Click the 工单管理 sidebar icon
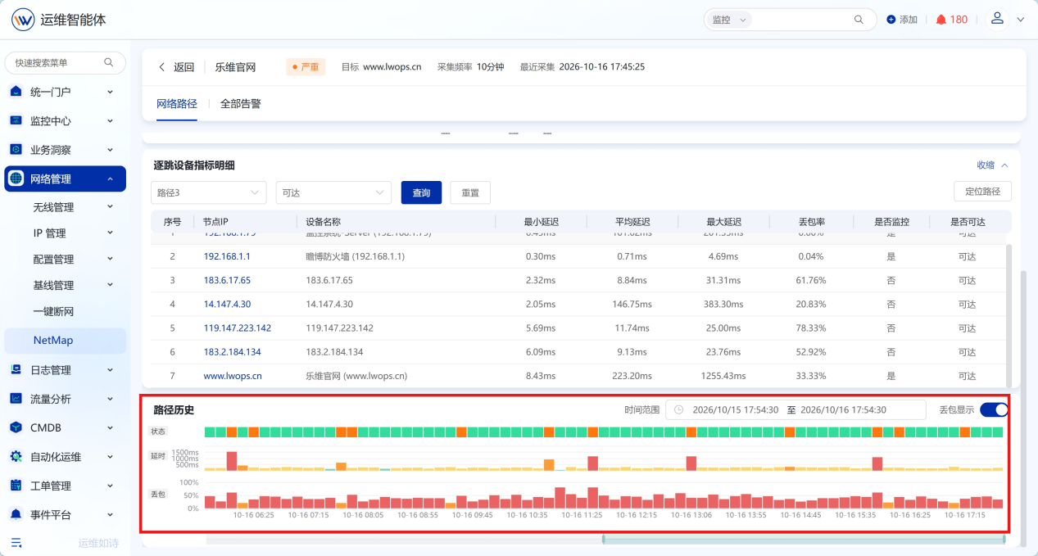This screenshot has width=1038, height=556. (x=16, y=486)
